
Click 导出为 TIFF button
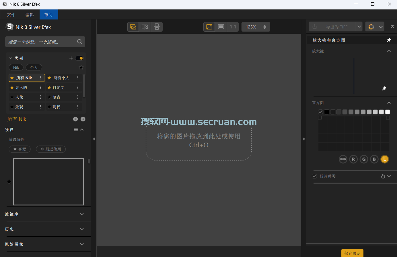coord(332,27)
